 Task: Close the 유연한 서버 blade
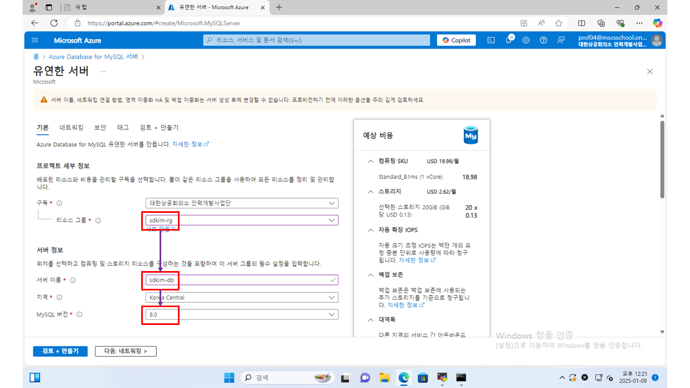coord(650,72)
